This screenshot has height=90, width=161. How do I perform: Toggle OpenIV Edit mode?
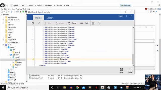[126, 5]
